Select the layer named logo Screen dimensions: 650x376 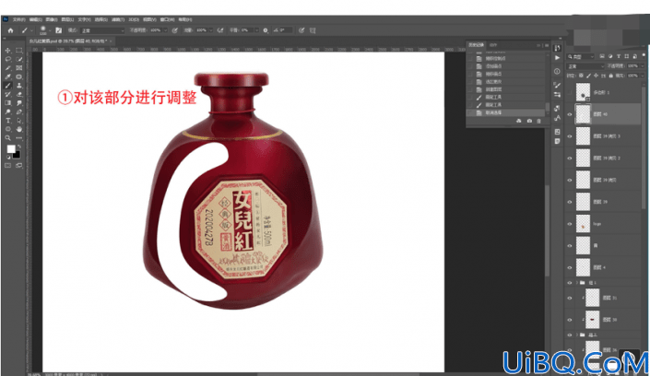point(604,224)
